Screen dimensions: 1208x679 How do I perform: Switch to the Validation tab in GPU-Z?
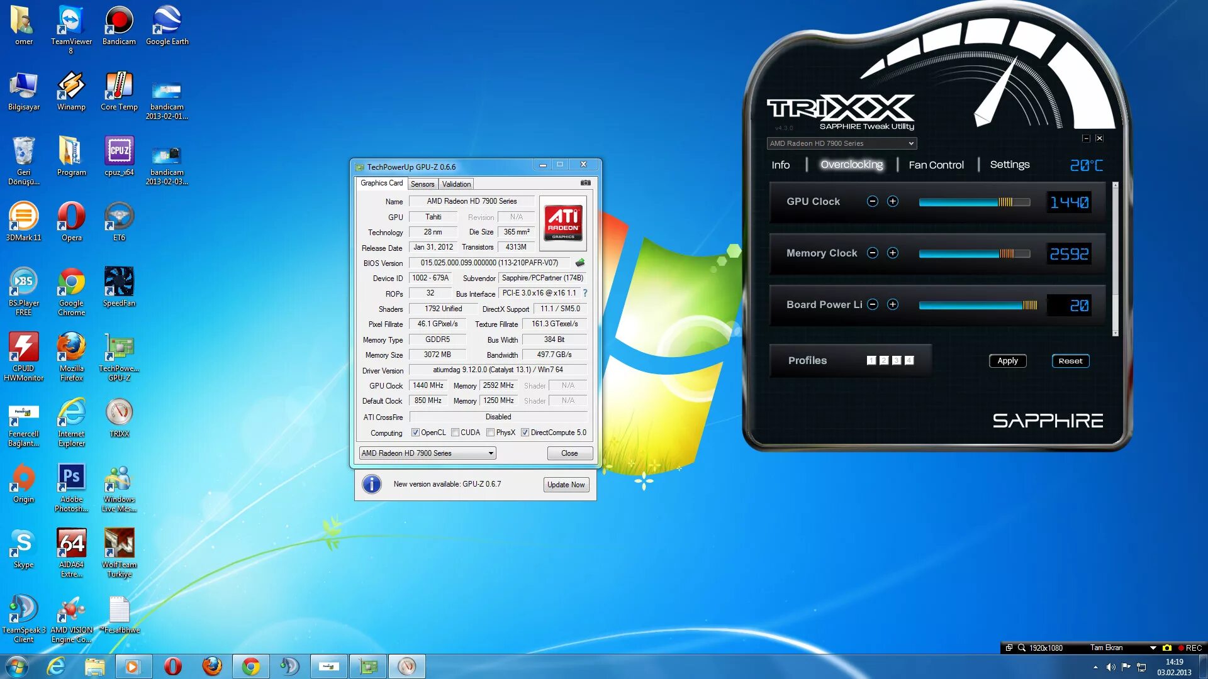[x=456, y=184]
